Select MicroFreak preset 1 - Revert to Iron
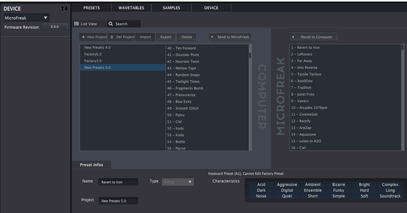 345,48
